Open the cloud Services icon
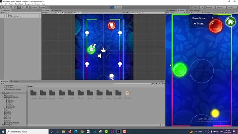 pos(202,7)
